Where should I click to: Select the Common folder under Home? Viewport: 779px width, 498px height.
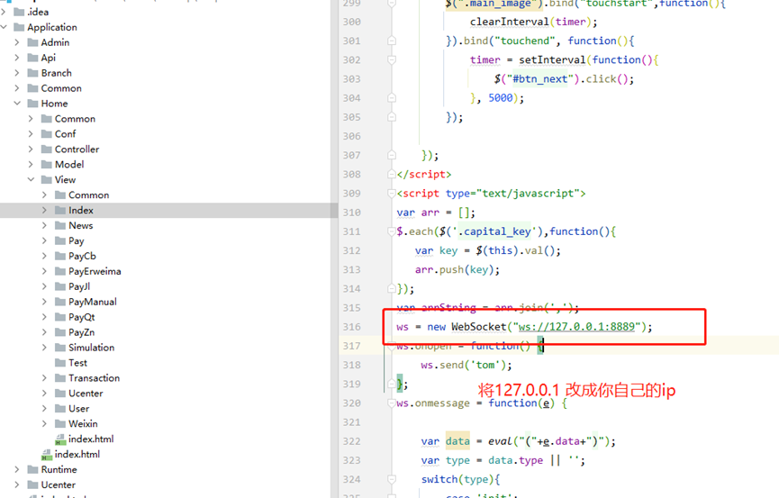pyautogui.click(x=75, y=119)
